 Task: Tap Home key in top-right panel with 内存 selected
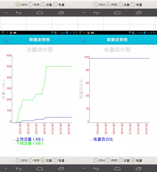click(x=117, y=13)
